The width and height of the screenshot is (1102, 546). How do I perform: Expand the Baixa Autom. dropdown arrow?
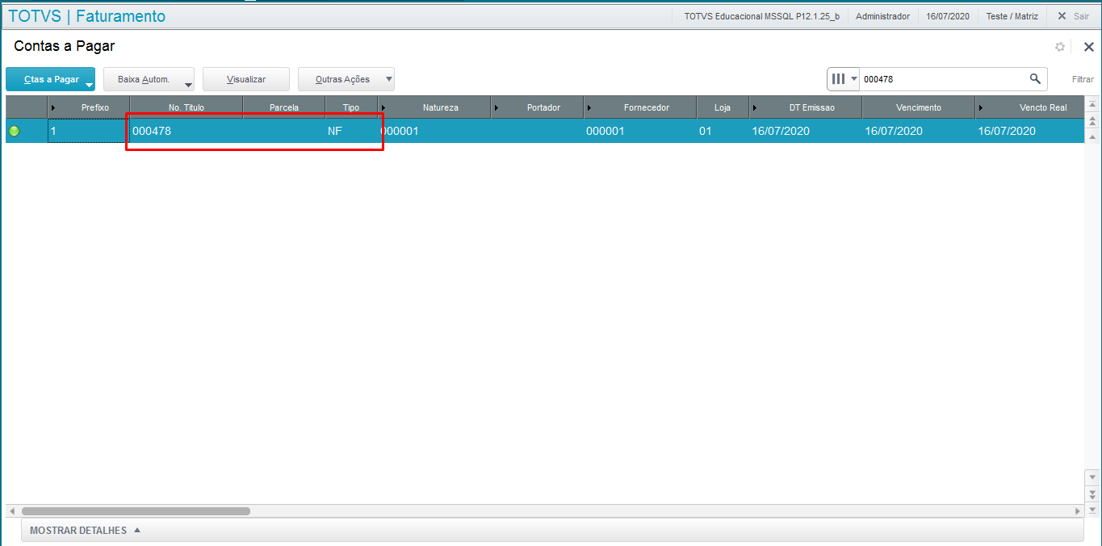pyautogui.click(x=188, y=84)
